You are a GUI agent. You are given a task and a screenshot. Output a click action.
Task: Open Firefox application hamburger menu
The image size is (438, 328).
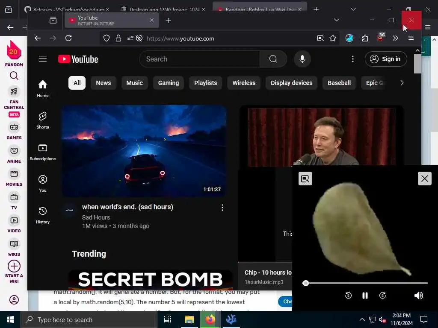[x=411, y=38]
